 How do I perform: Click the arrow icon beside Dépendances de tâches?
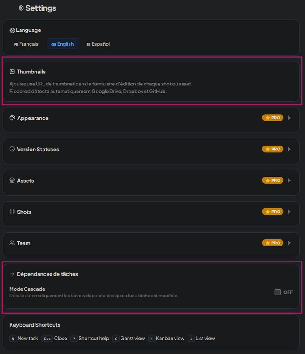(12, 274)
